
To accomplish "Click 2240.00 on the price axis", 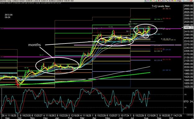I will (x=188, y=48).
